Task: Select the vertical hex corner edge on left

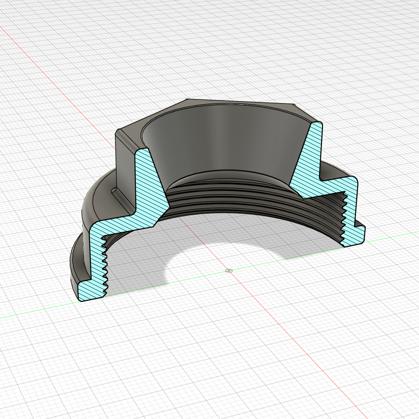Action: coord(116,160)
